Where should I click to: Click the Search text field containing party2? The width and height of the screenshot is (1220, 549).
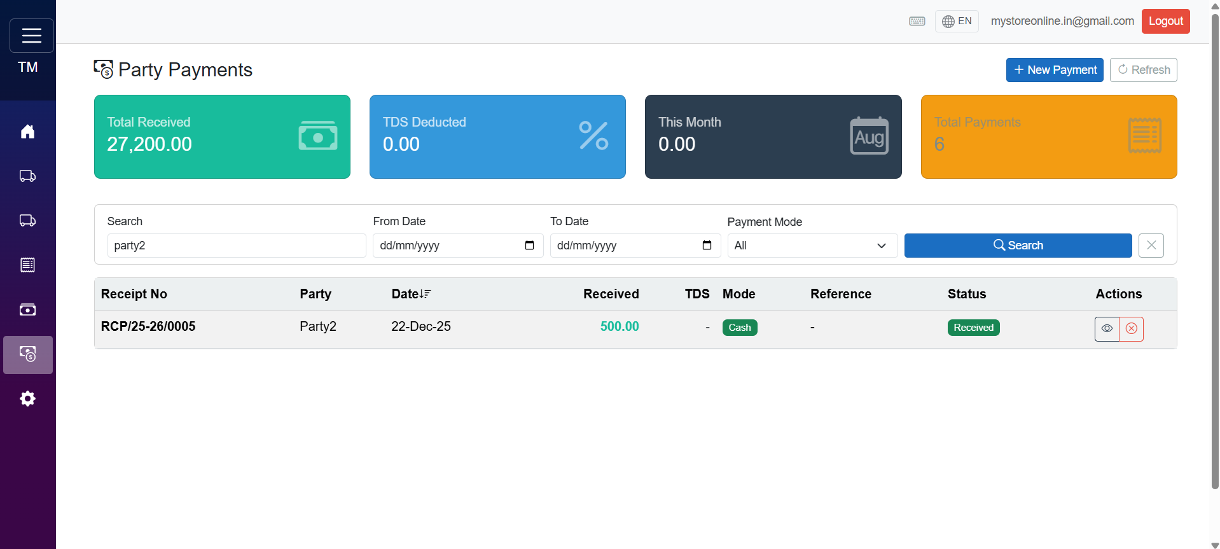click(x=236, y=246)
